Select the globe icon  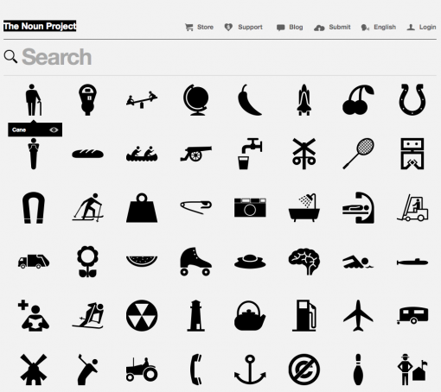click(196, 99)
